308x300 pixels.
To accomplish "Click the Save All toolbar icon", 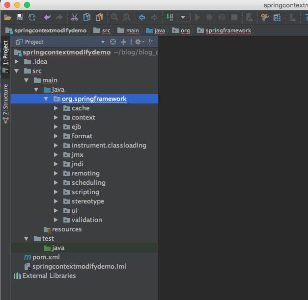I will pos(20,17).
